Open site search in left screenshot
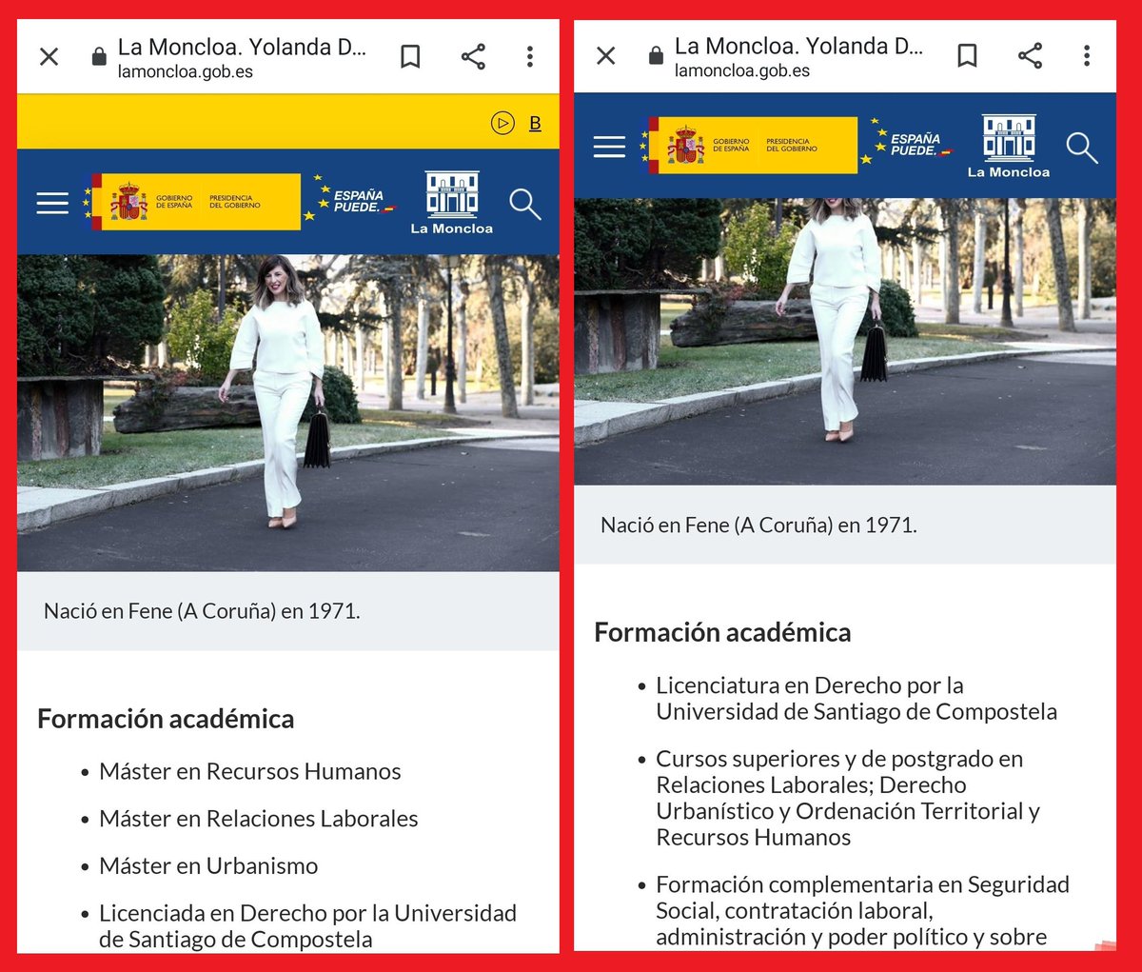Image resolution: width=1142 pixels, height=972 pixels. coord(524,204)
